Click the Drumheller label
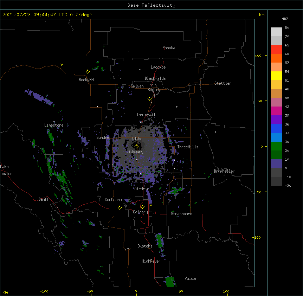Image resolution: width=303 pixels, height=296 pixels. click(x=224, y=171)
